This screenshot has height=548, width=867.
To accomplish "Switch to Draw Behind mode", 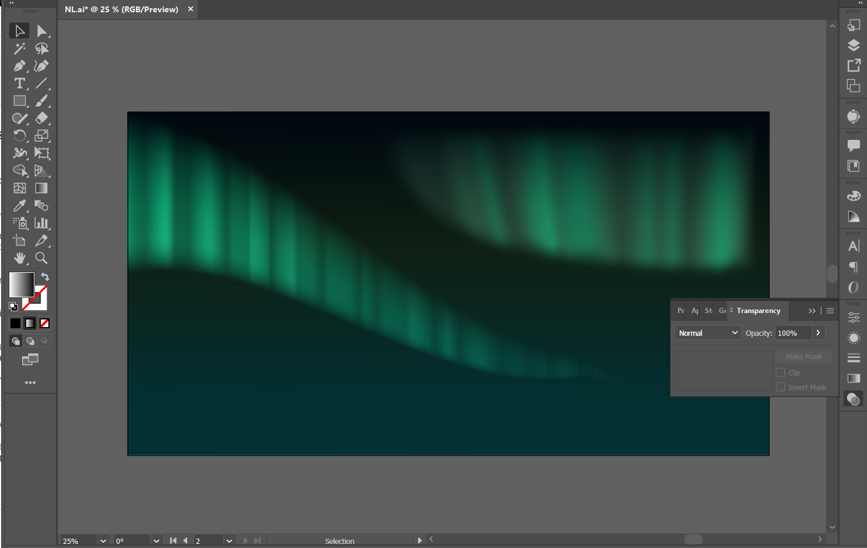I will pos(30,341).
